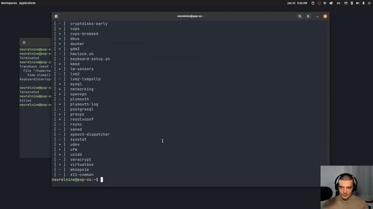The width and height of the screenshot is (373, 209).
Task: Click the tray icon left of 'en'
Action: 331,3
